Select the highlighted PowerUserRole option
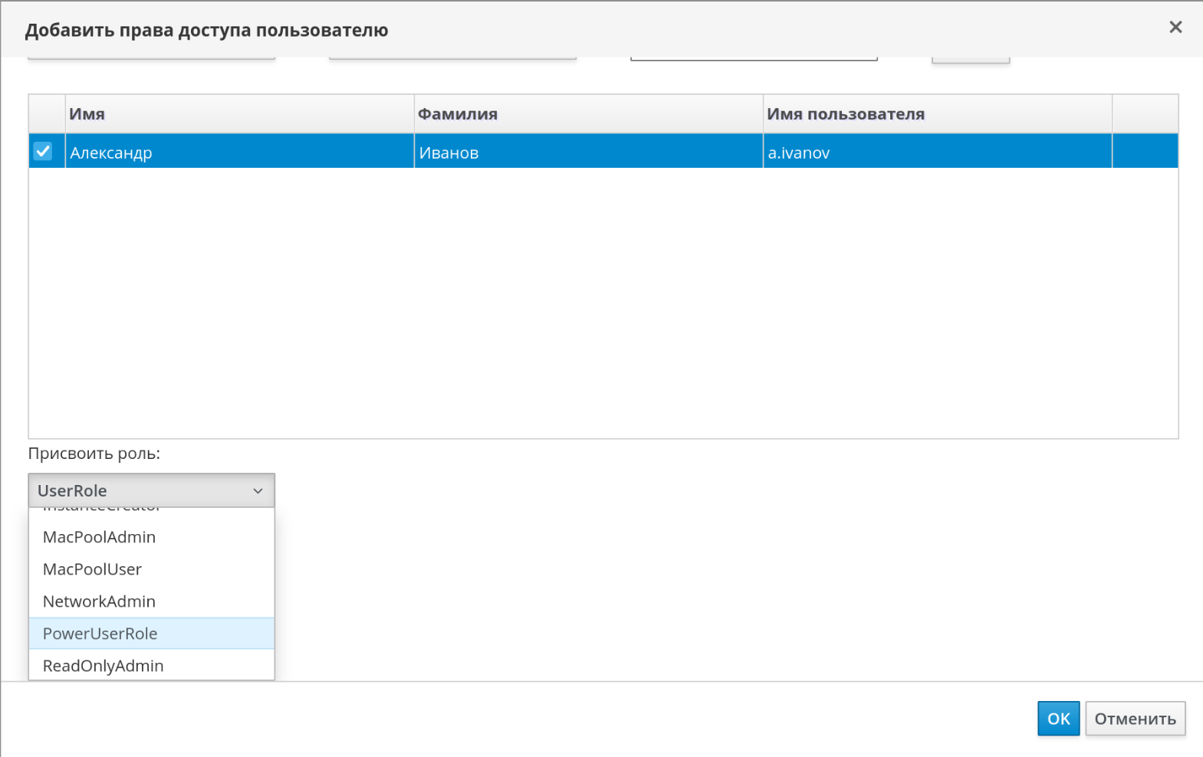Screen dimensions: 1203x757 pos(100,634)
